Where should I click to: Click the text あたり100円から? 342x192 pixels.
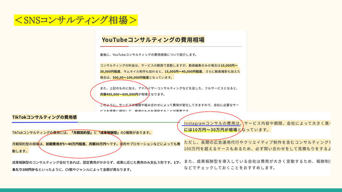(x=25, y=169)
